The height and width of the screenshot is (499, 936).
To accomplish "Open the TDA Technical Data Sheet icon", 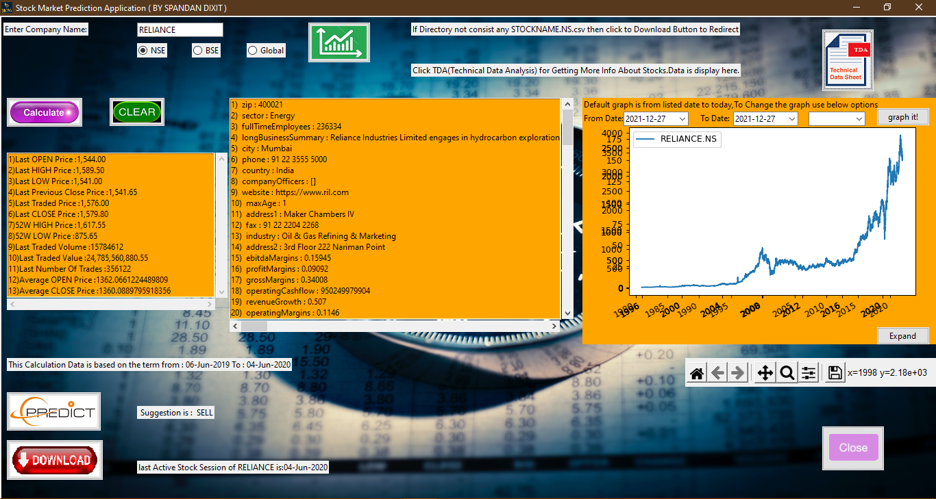I will click(848, 60).
